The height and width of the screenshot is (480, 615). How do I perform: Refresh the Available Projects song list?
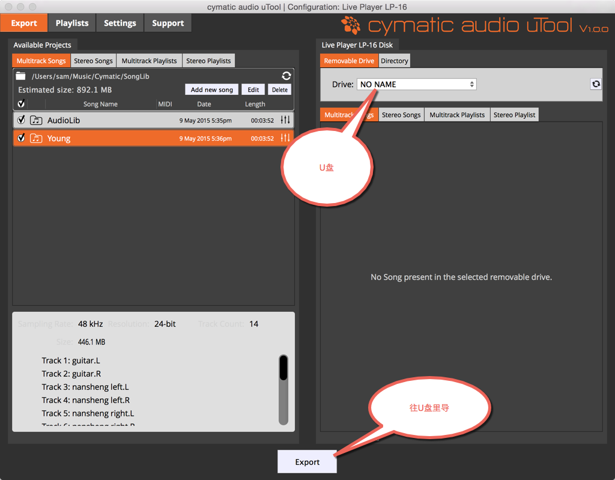pos(286,76)
